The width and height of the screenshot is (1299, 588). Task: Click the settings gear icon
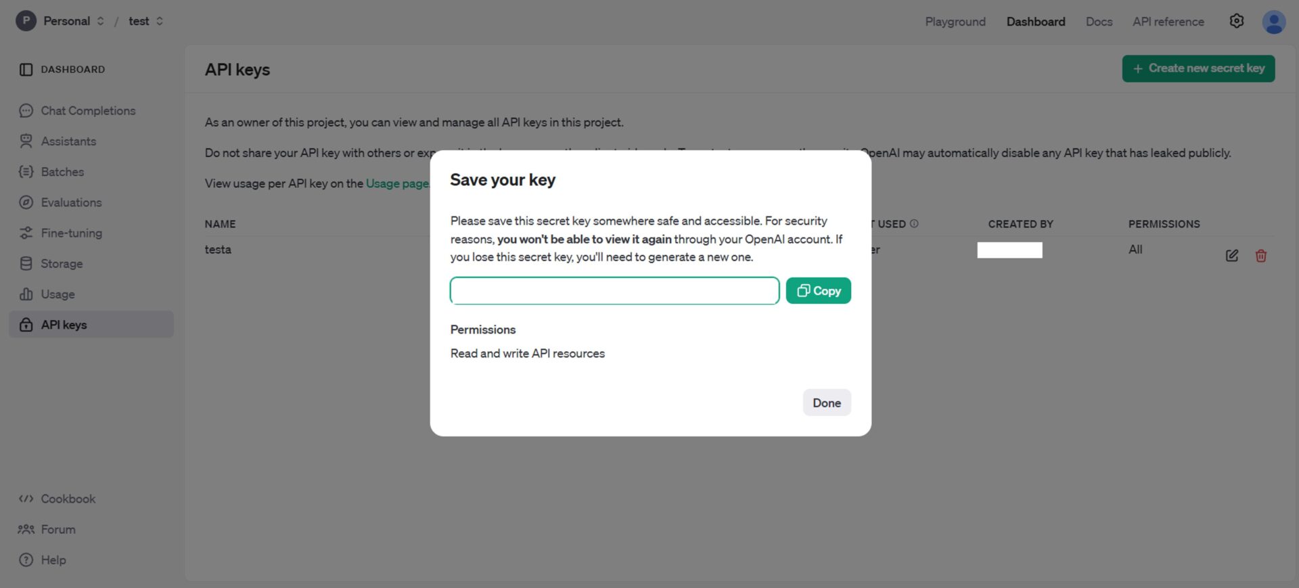pyautogui.click(x=1236, y=21)
